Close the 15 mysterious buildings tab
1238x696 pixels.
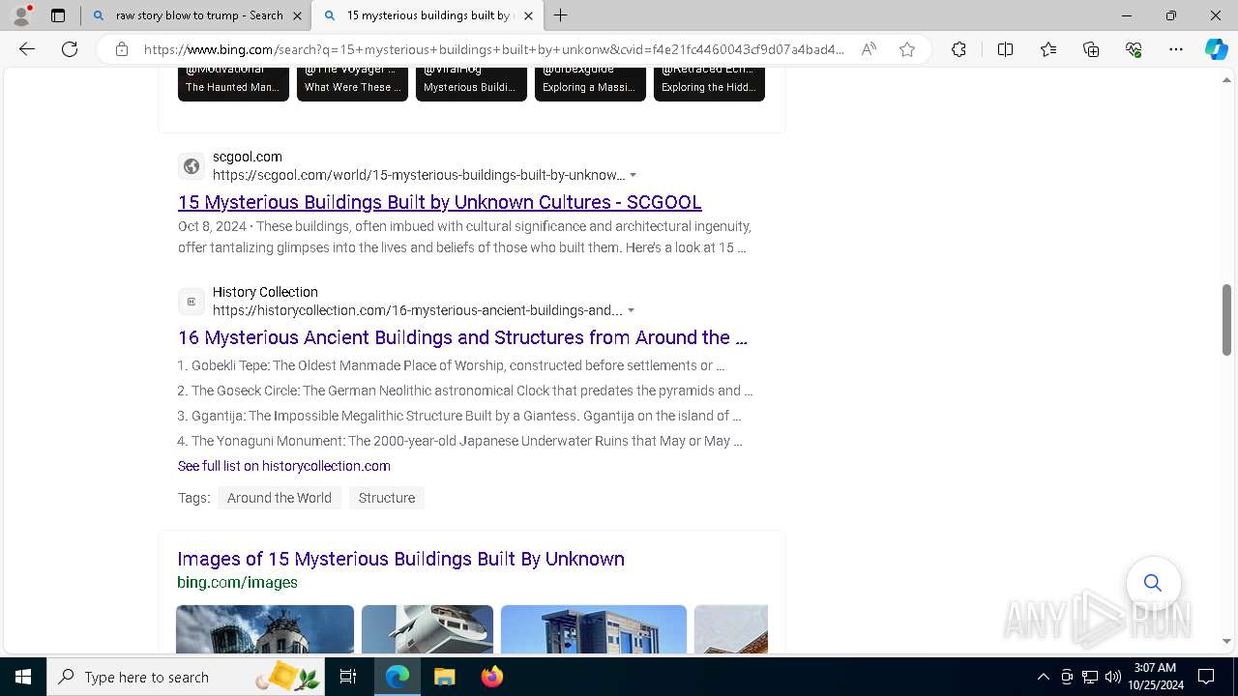coord(528,15)
